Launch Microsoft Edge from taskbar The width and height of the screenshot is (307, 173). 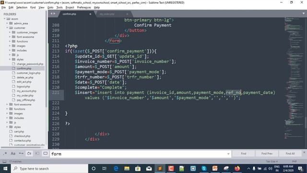116,169
